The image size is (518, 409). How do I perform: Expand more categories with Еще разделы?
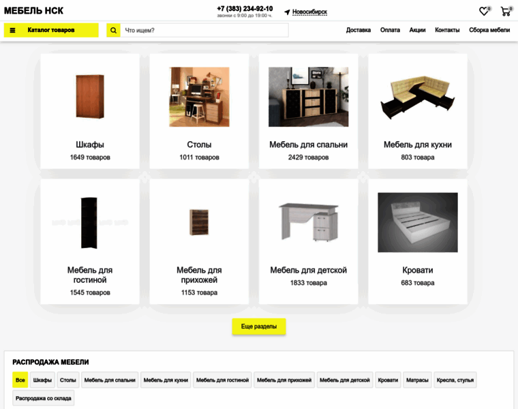(x=259, y=327)
